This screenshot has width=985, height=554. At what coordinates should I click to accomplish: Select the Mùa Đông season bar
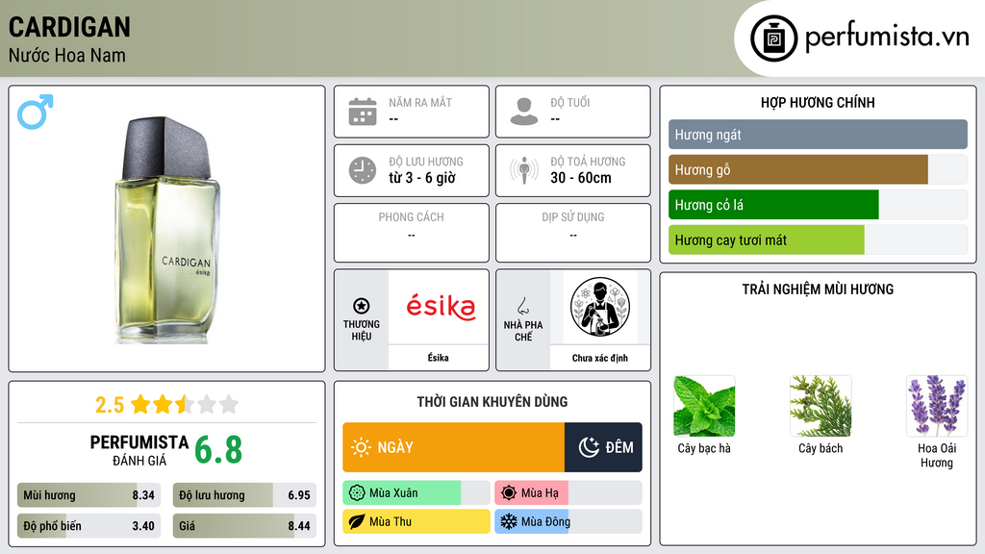coord(568,521)
